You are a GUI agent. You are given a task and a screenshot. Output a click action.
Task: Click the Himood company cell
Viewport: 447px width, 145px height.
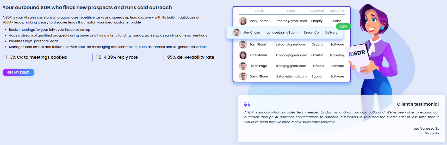point(318,66)
